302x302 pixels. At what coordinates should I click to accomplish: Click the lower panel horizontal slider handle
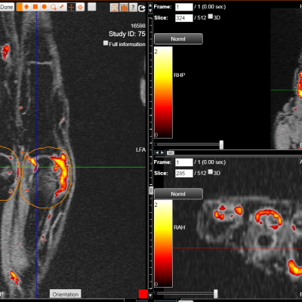(x=216, y=294)
